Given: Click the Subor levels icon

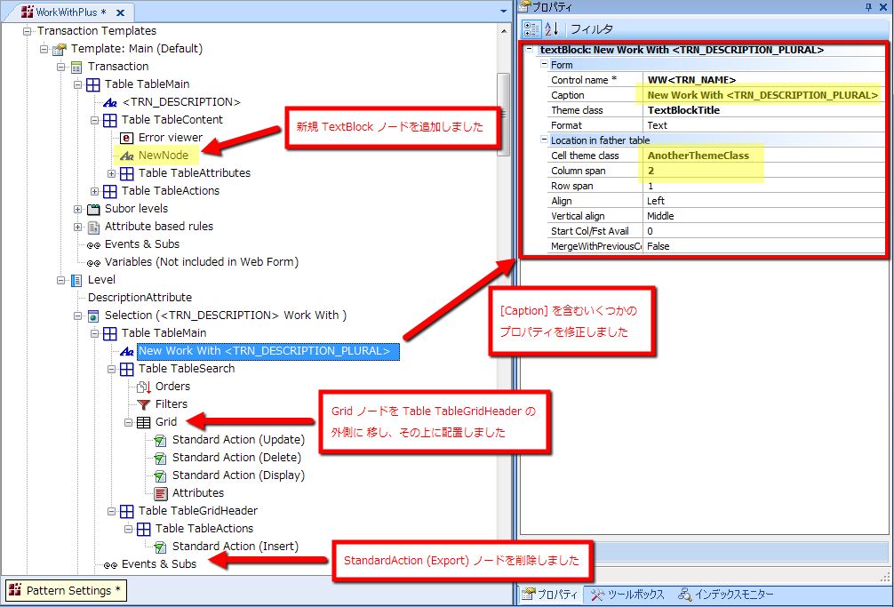Looking at the screenshot, I should (x=93, y=209).
